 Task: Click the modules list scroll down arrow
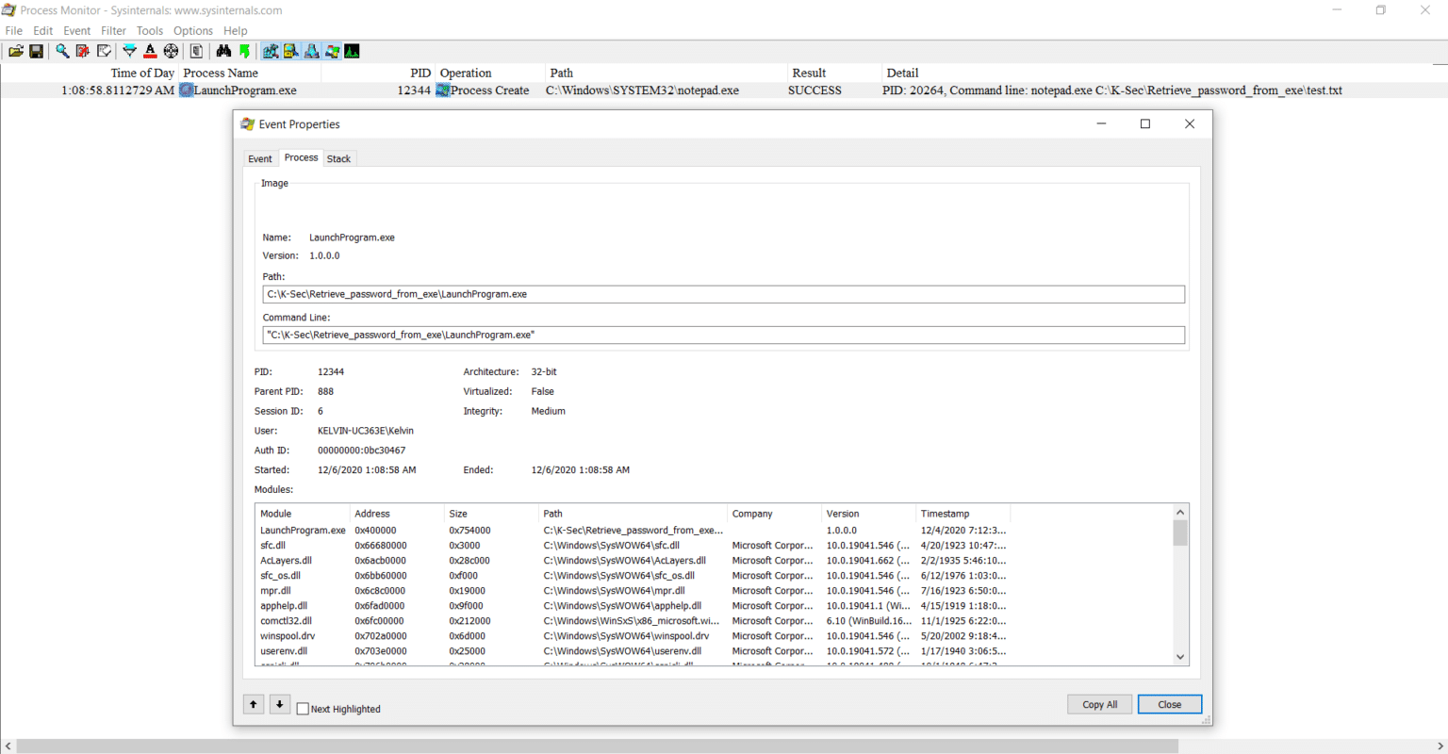[1180, 657]
